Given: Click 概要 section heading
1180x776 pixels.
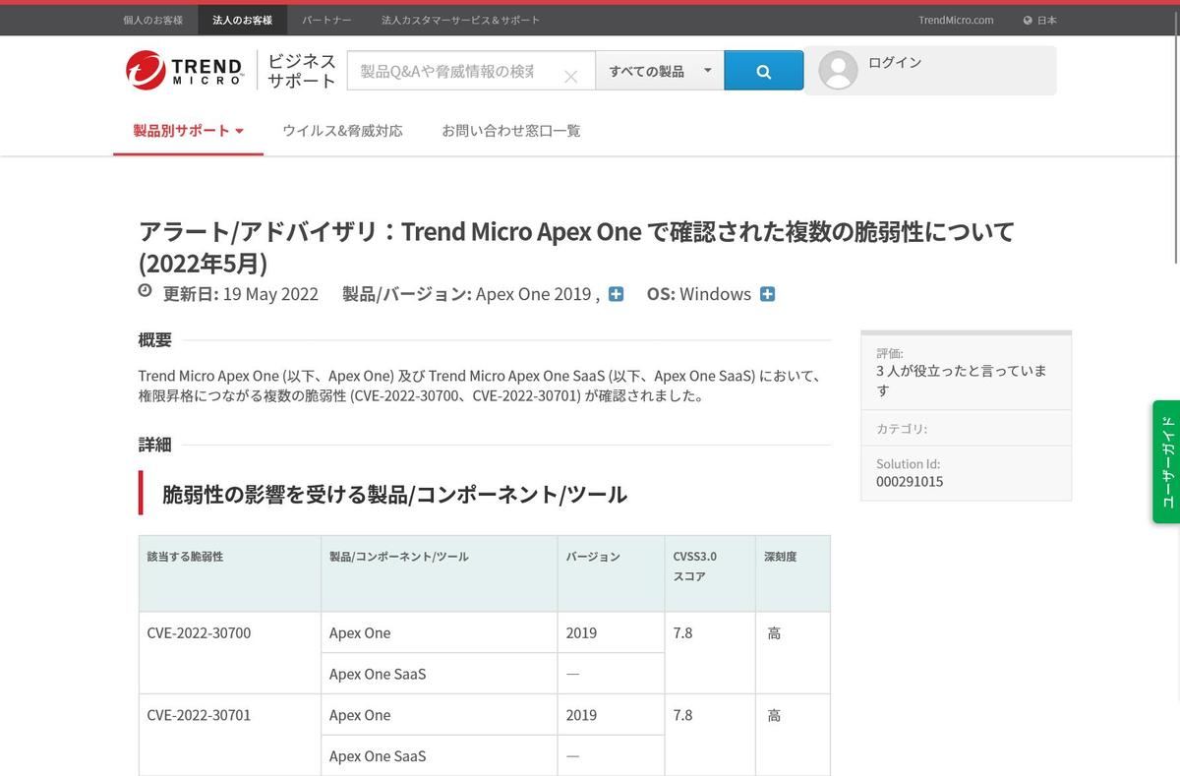Looking at the screenshot, I should pyautogui.click(x=155, y=340).
